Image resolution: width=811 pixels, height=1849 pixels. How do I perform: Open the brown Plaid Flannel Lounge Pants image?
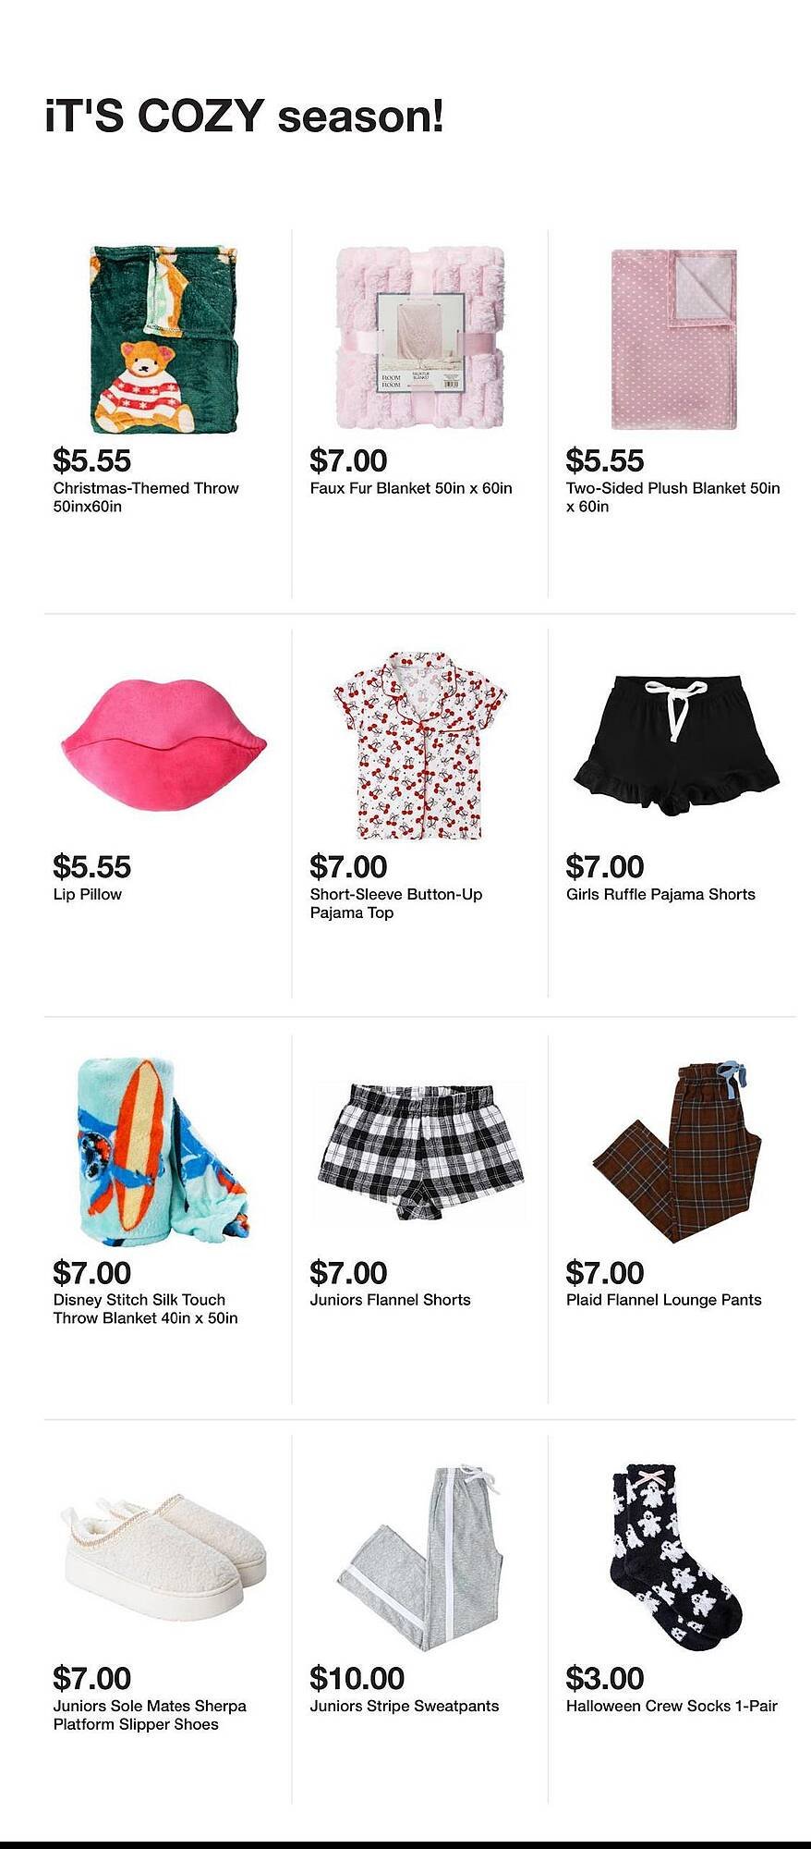point(676,1151)
